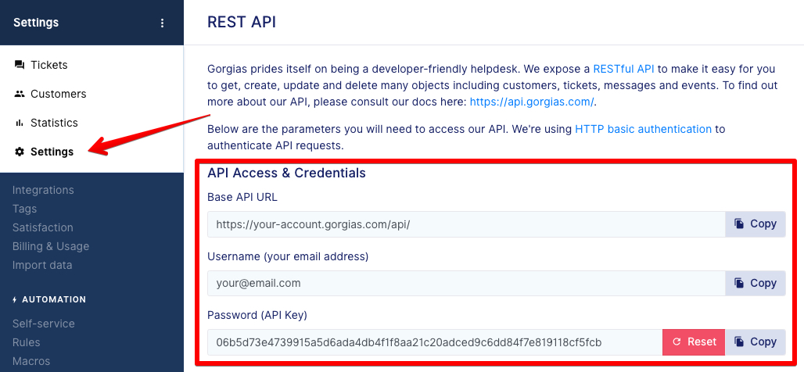Open Satisfaction settings

coord(42,227)
